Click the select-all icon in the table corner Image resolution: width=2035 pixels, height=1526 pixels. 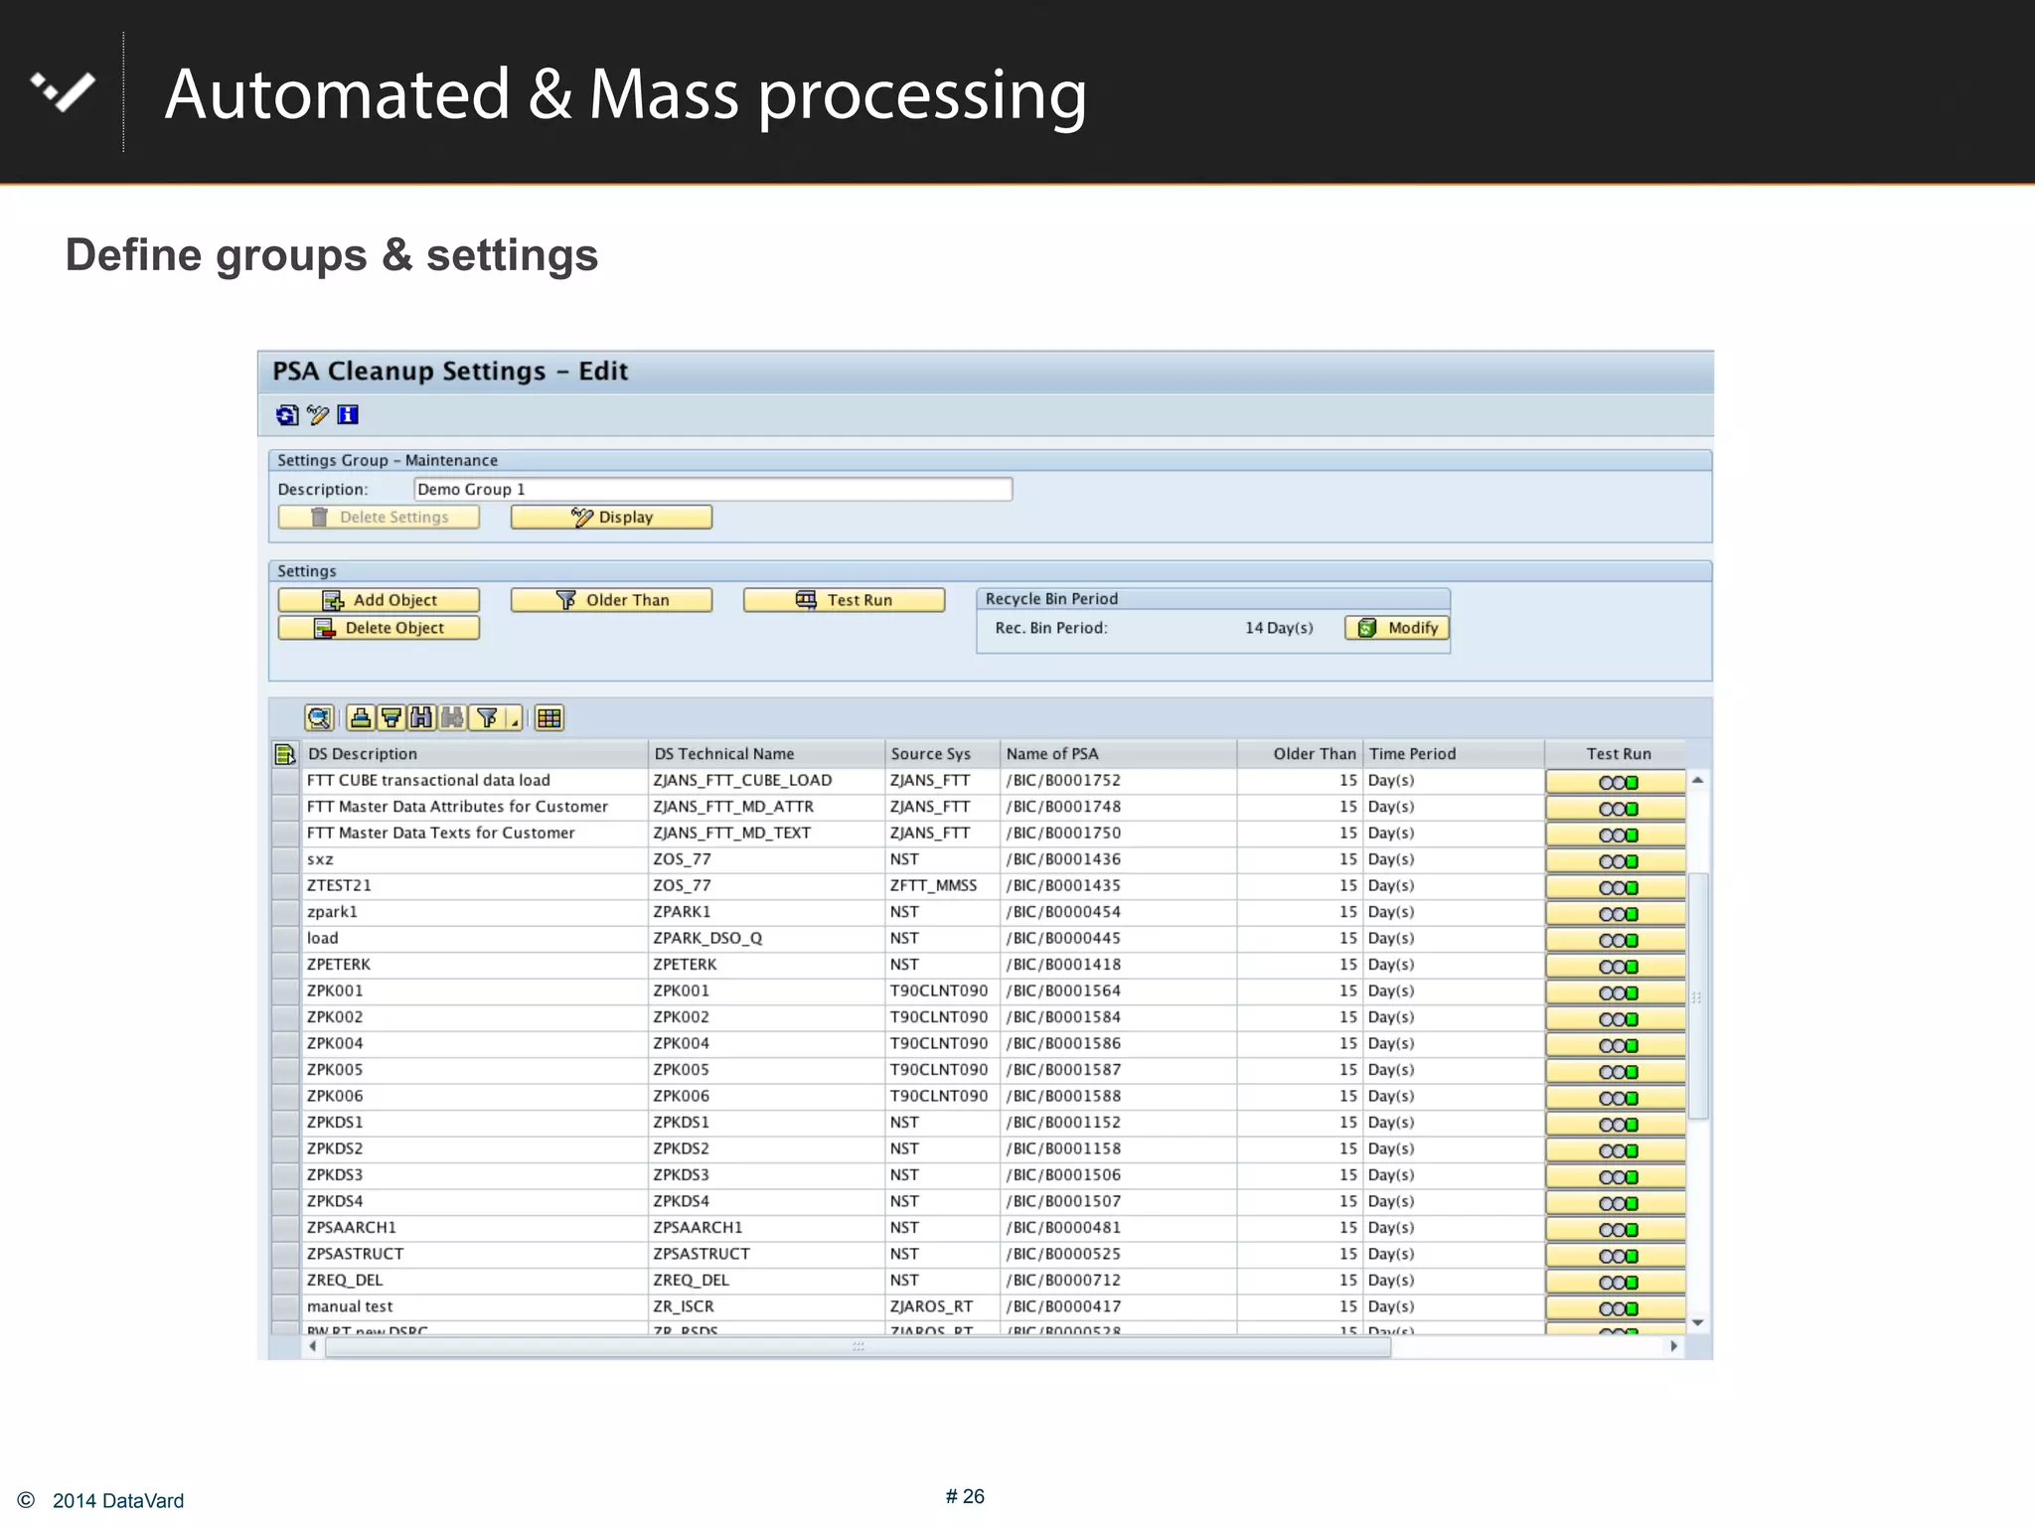(285, 754)
